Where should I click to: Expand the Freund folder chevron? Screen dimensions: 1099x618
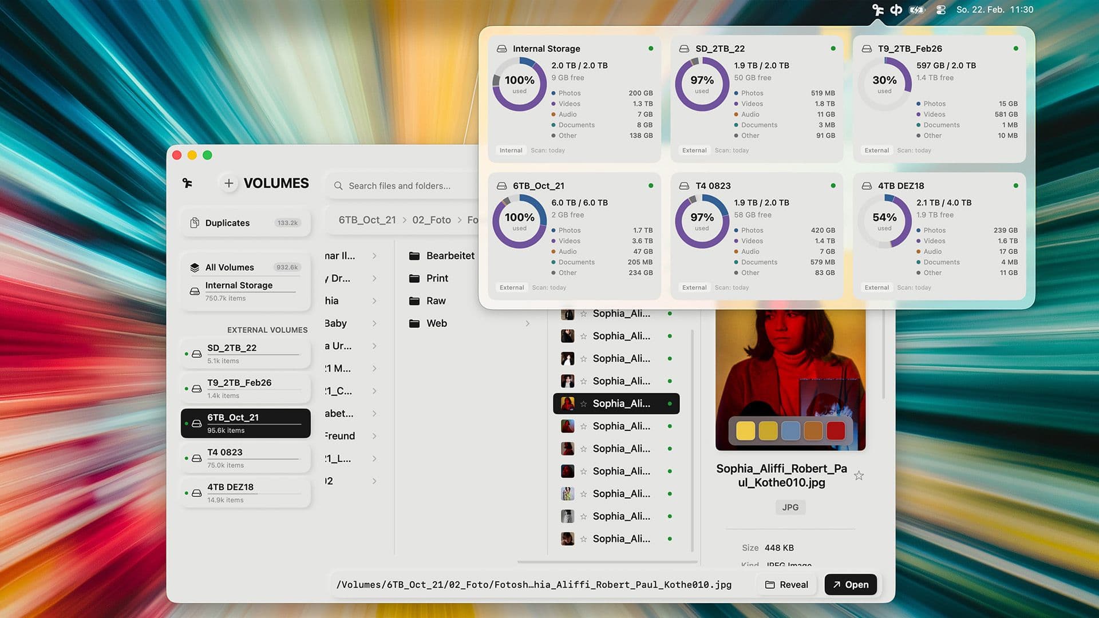tap(374, 436)
